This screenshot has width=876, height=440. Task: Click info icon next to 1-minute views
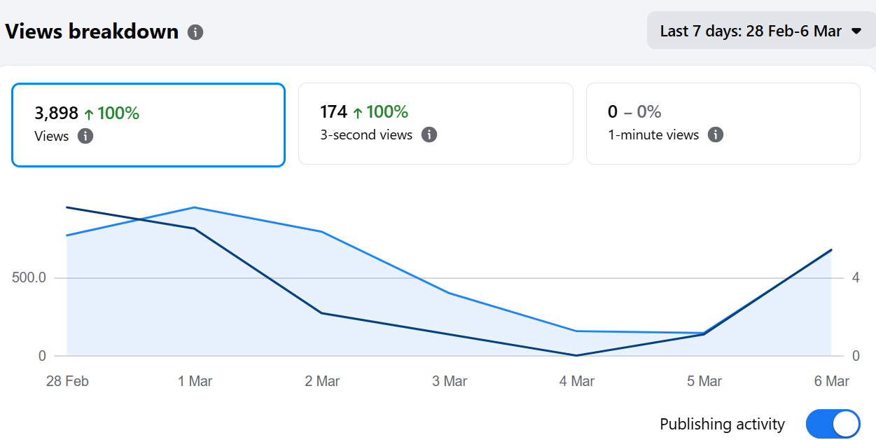(x=715, y=135)
